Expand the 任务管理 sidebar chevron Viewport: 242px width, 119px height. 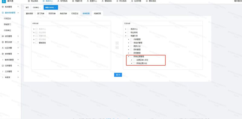[18, 66]
